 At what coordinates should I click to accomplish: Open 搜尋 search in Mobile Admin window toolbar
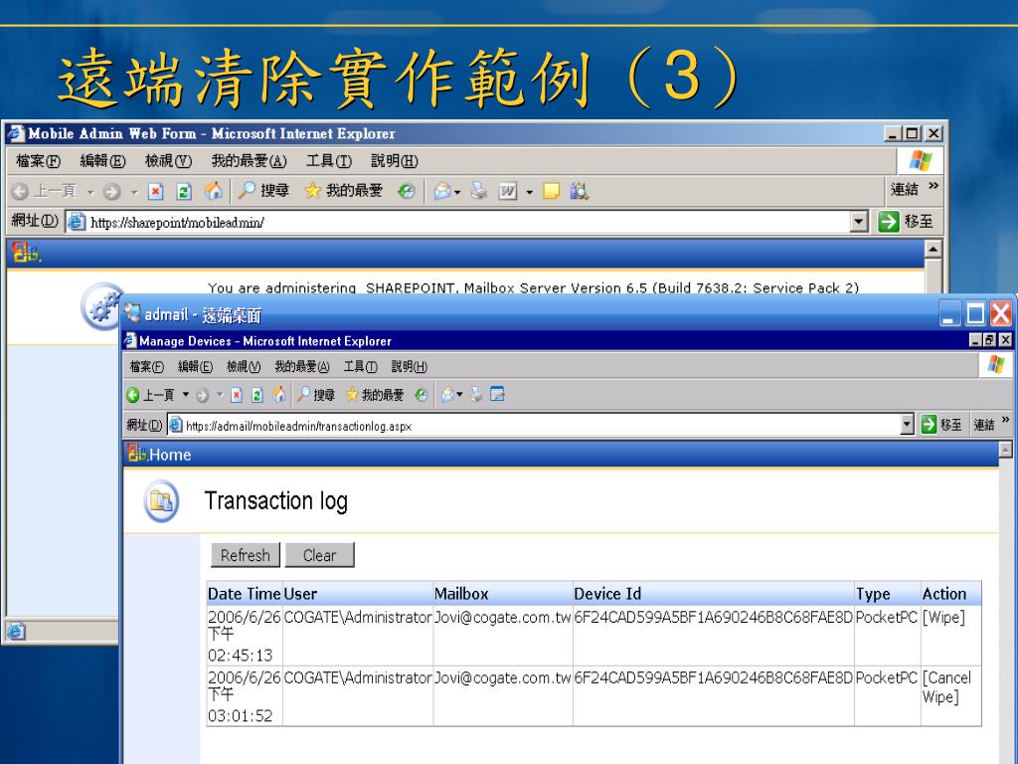pos(262,190)
